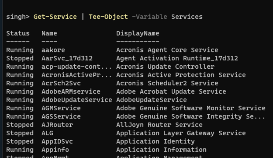273x158 pixels.
Task: Click Acronis Update Controller display name
Action: click(166, 67)
